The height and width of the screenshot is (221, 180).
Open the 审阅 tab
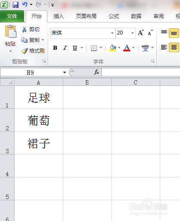point(159,16)
